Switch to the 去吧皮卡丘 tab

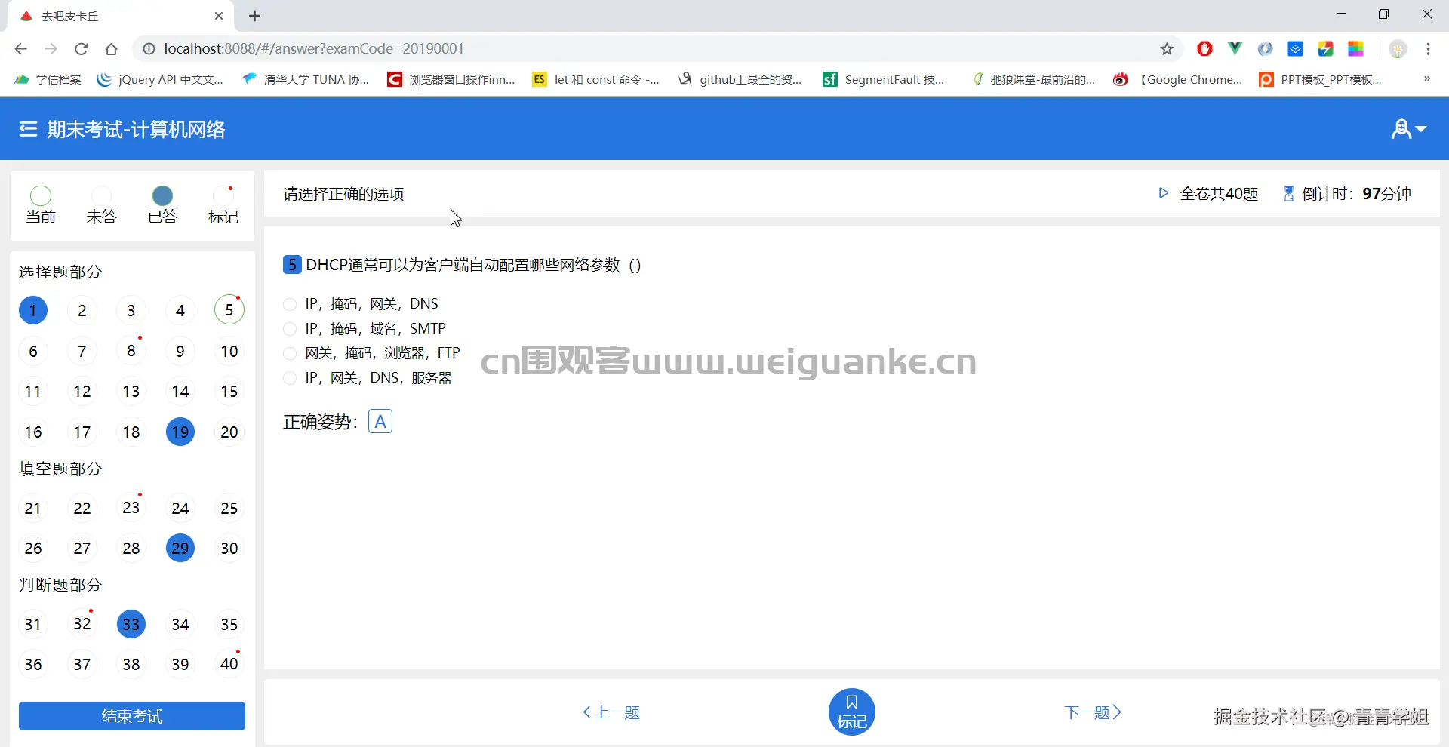tap(121, 16)
